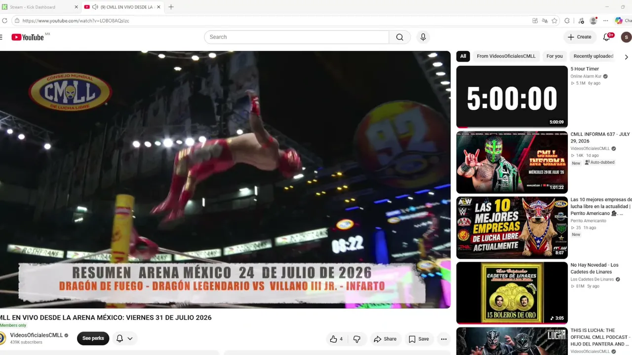Open the apps/split icon in address bar
This screenshot has width=632, height=355.
click(535, 21)
